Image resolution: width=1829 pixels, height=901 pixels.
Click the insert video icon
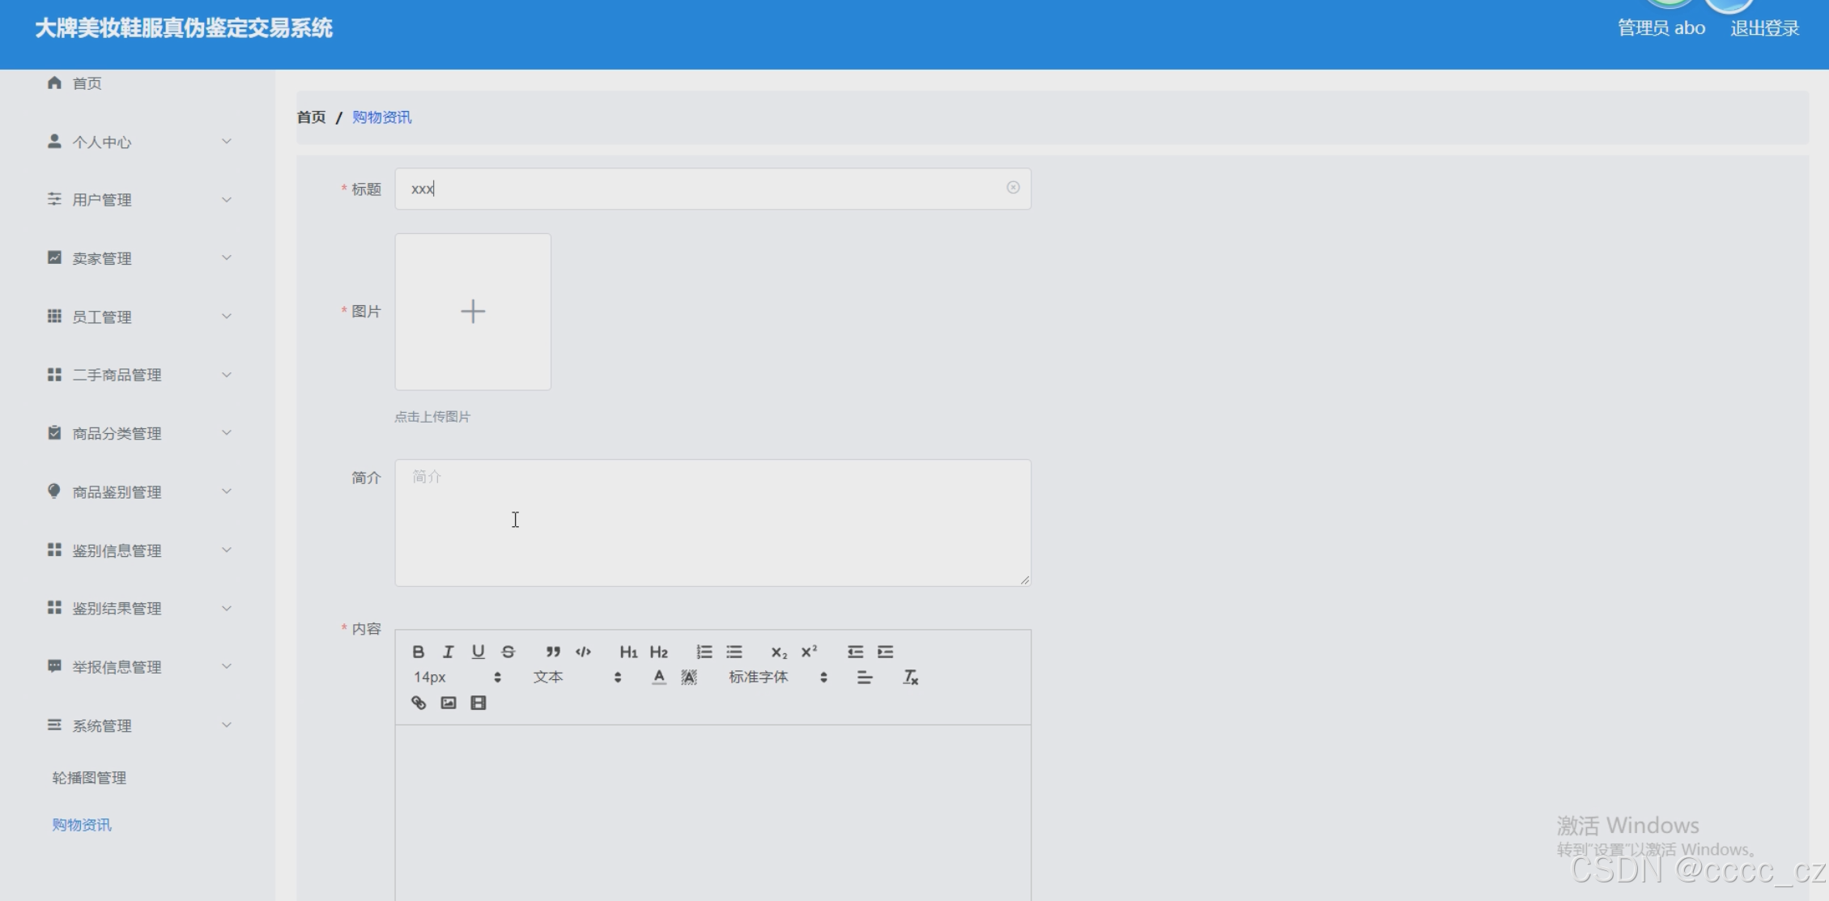[x=478, y=703]
